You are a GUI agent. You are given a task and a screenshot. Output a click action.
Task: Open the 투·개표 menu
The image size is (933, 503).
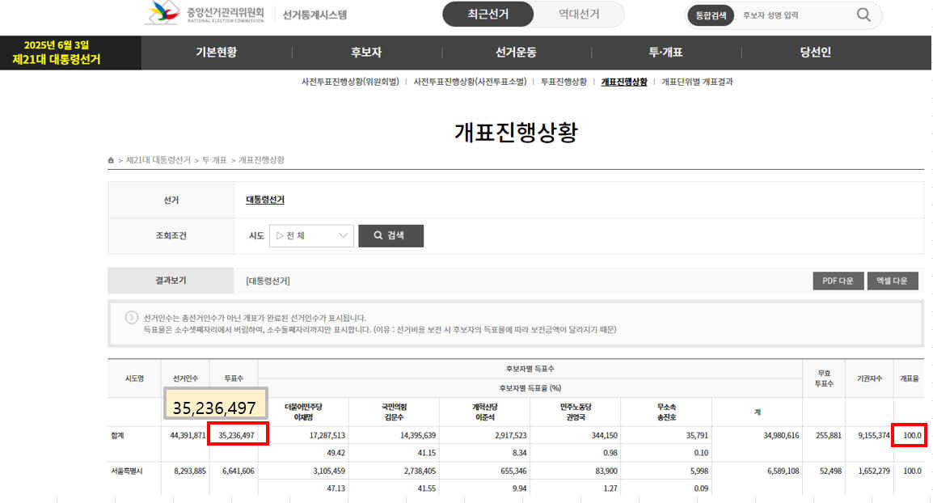click(x=665, y=53)
